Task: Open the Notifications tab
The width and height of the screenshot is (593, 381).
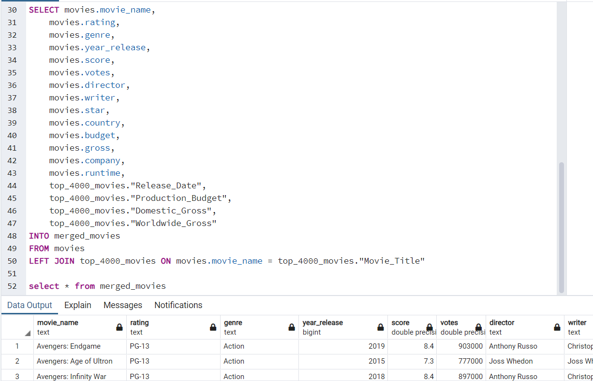Action: pos(178,305)
